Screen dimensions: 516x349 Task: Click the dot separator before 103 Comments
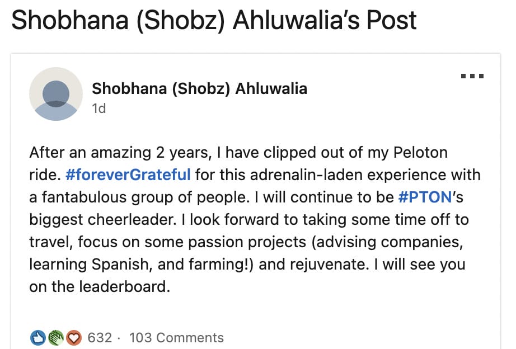click(119, 338)
